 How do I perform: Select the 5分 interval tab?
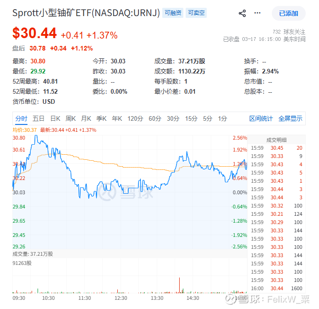pyautogui.click(x=208, y=118)
